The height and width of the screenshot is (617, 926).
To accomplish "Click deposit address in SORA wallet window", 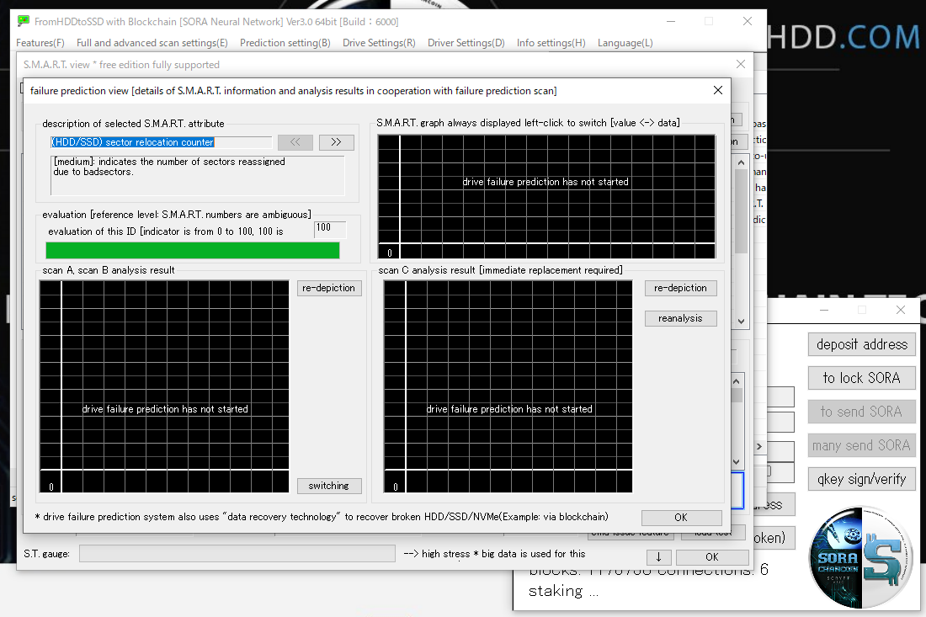I will coord(862,344).
